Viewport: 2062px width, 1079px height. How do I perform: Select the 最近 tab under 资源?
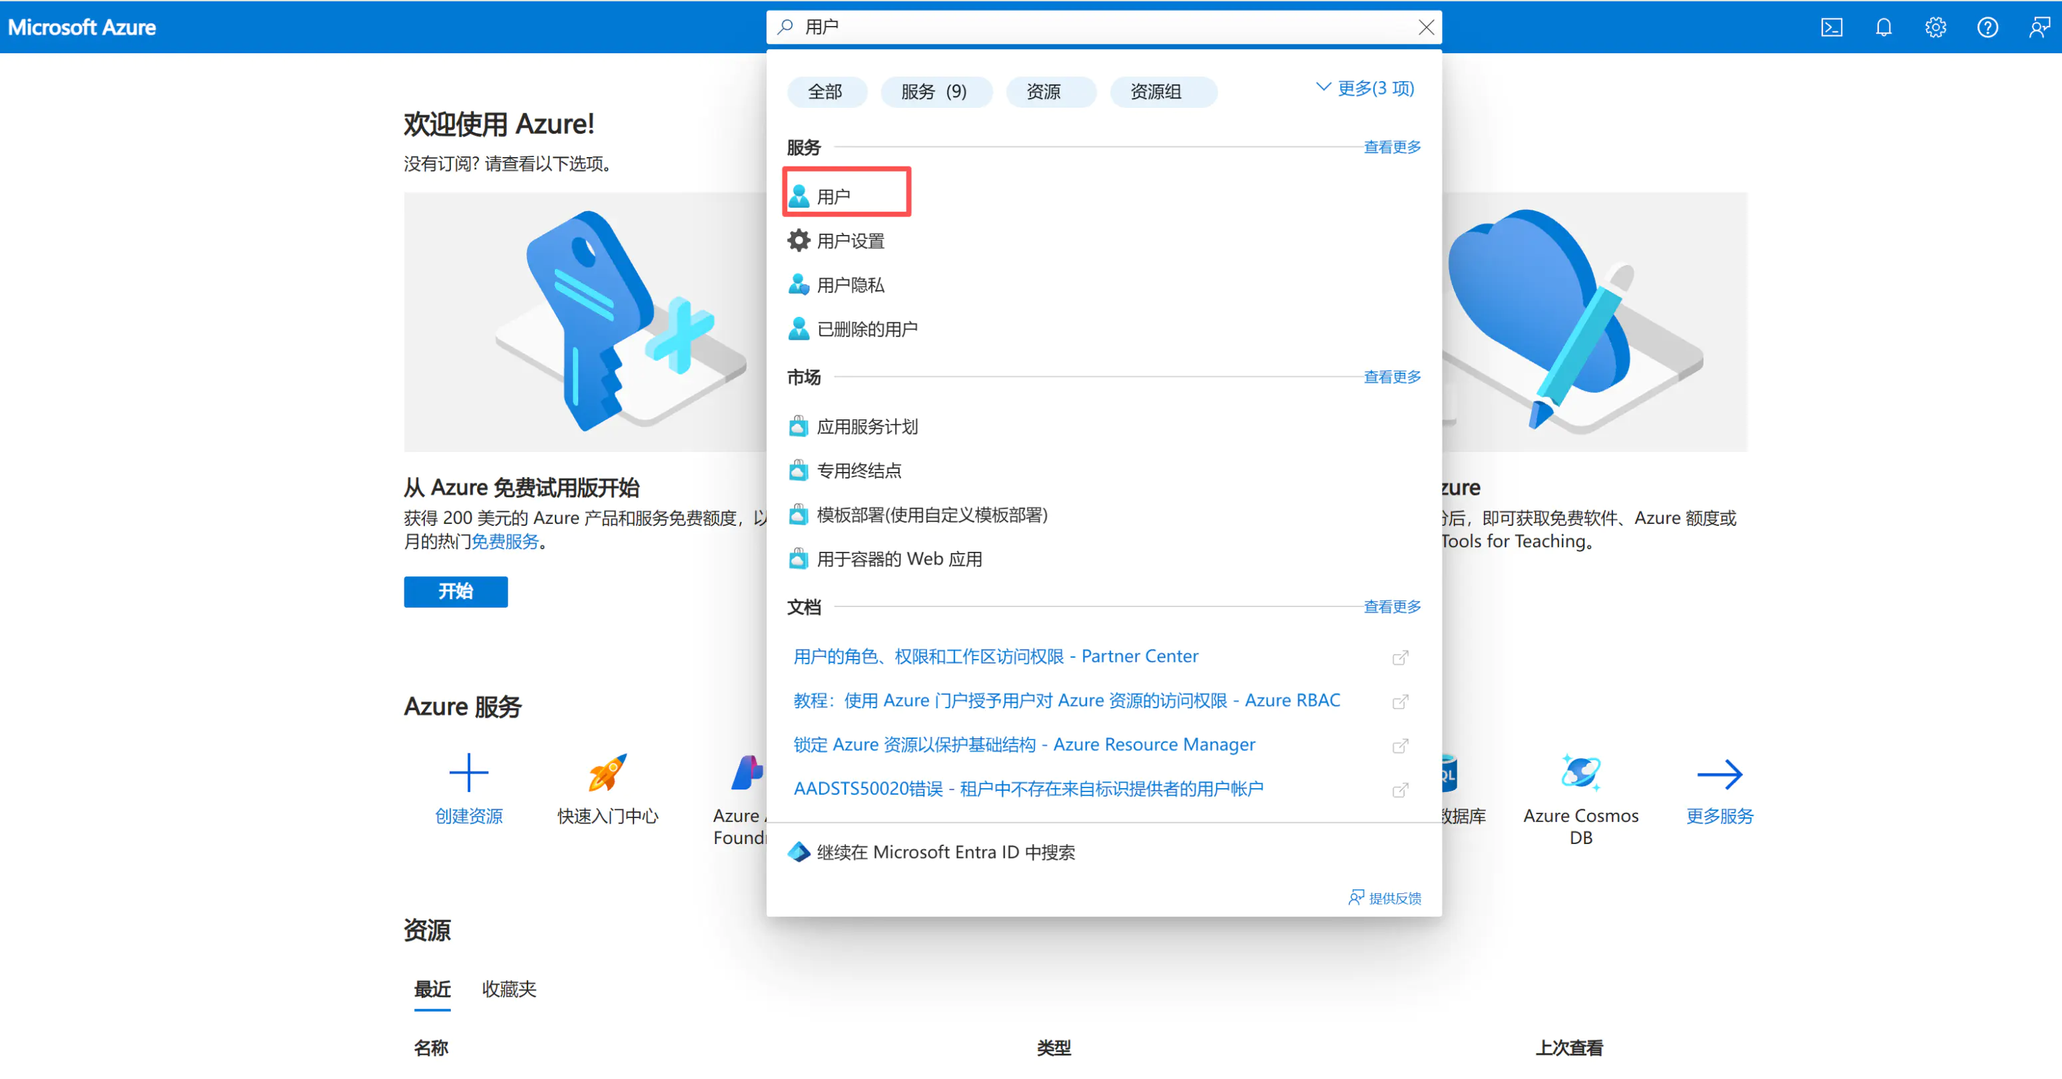click(432, 989)
